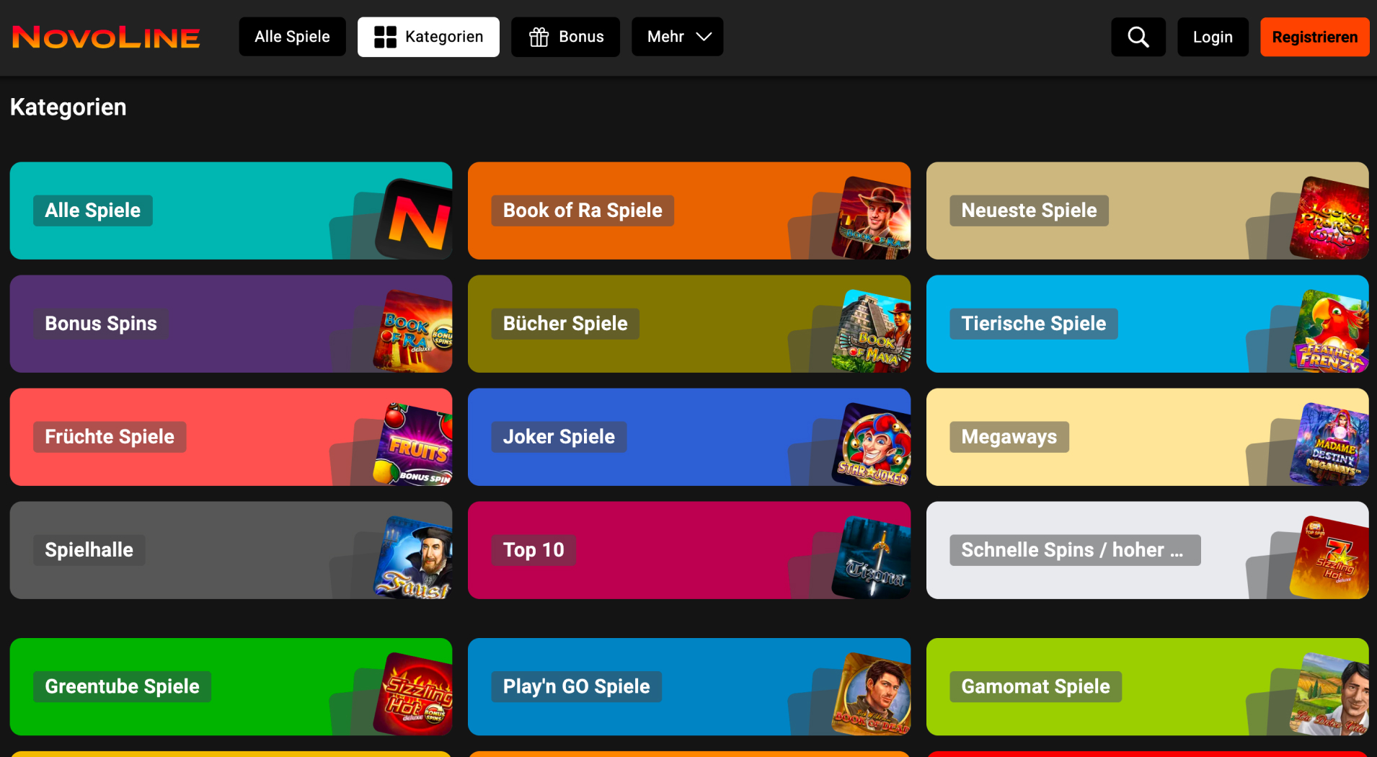Click the Login button
Viewport: 1377px width, 757px height.
tap(1213, 37)
